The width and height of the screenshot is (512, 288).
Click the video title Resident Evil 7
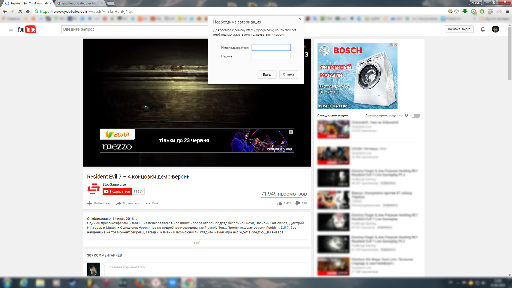[138, 177]
